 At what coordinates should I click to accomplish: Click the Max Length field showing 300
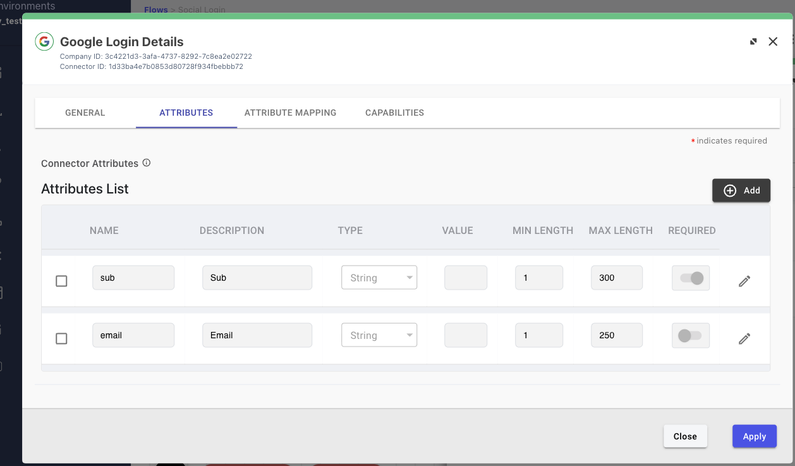[617, 278]
